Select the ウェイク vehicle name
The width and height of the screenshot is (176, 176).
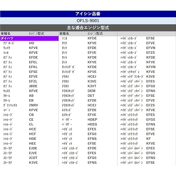coord(7,48)
